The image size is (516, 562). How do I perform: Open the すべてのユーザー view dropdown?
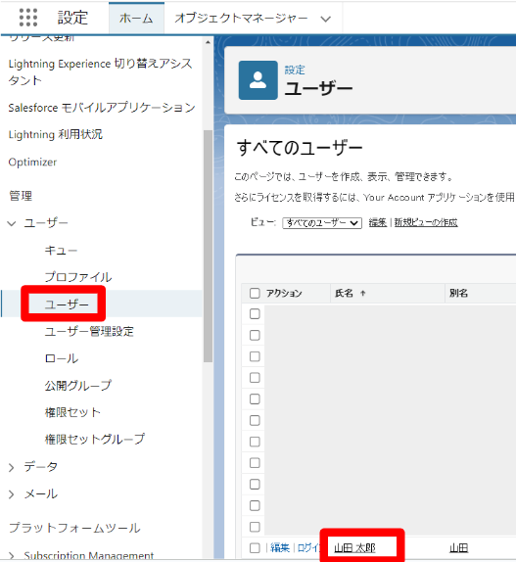(x=322, y=223)
